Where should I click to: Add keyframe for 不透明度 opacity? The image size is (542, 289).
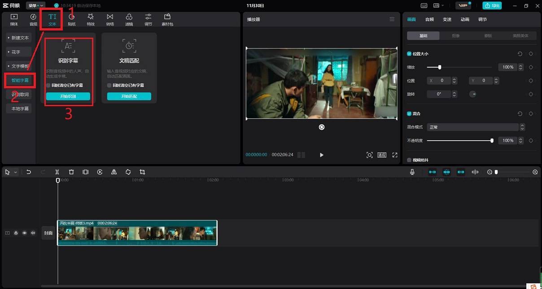(531, 141)
